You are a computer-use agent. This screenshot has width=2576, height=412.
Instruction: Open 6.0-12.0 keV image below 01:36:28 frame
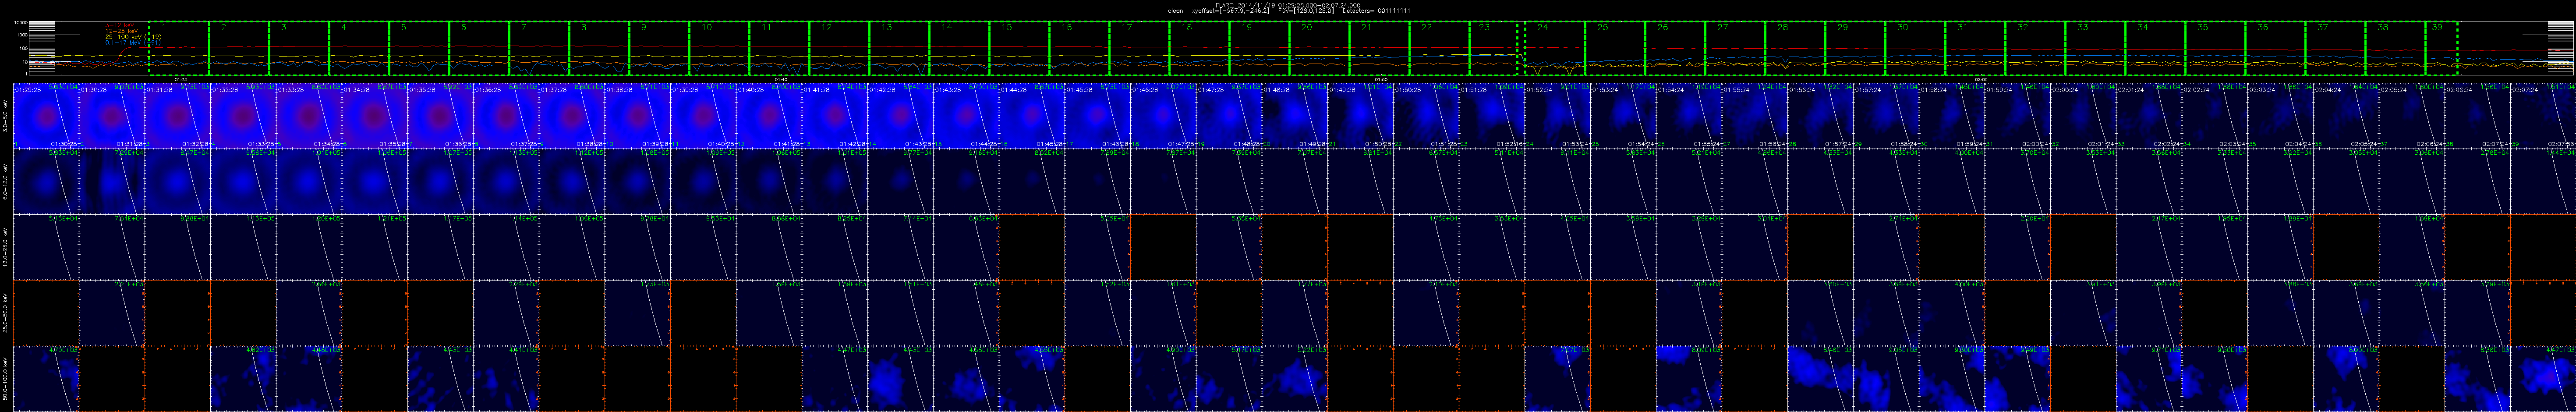(x=506, y=181)
